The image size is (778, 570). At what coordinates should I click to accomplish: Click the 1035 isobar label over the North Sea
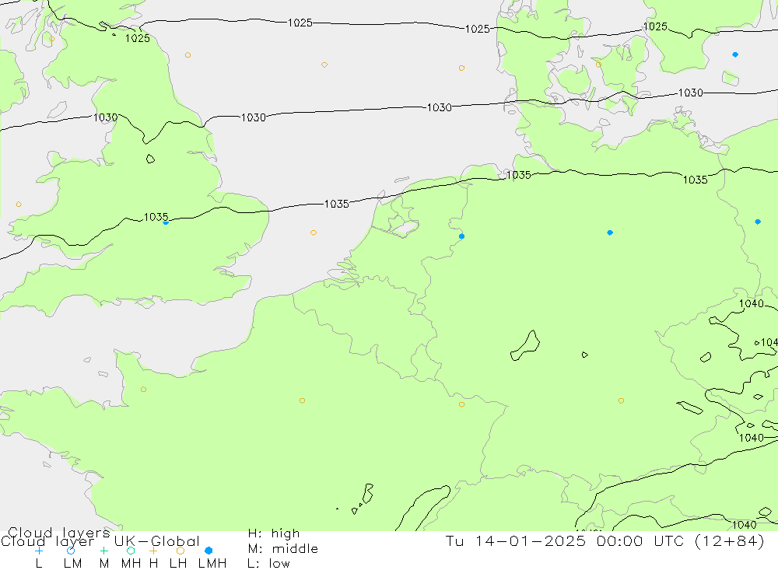pos(336,204)
